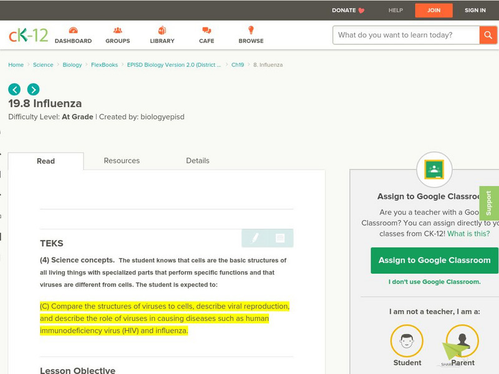Open the notes tool icon
This screenshot has width=499, height=374.
point(280,238)
